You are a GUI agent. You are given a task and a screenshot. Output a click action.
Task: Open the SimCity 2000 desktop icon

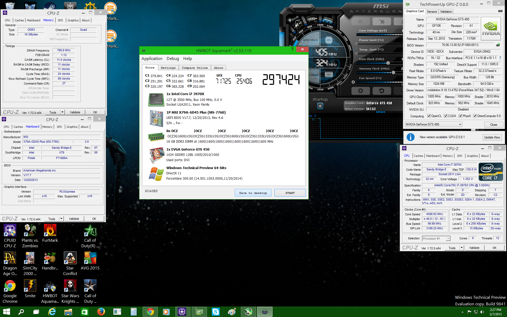pos(30,264)
